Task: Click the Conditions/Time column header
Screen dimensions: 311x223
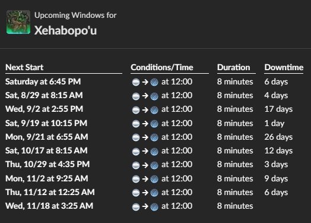Action: coord(162,67)
